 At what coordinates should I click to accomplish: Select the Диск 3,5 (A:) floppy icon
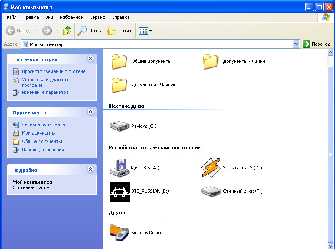[119, 168]
